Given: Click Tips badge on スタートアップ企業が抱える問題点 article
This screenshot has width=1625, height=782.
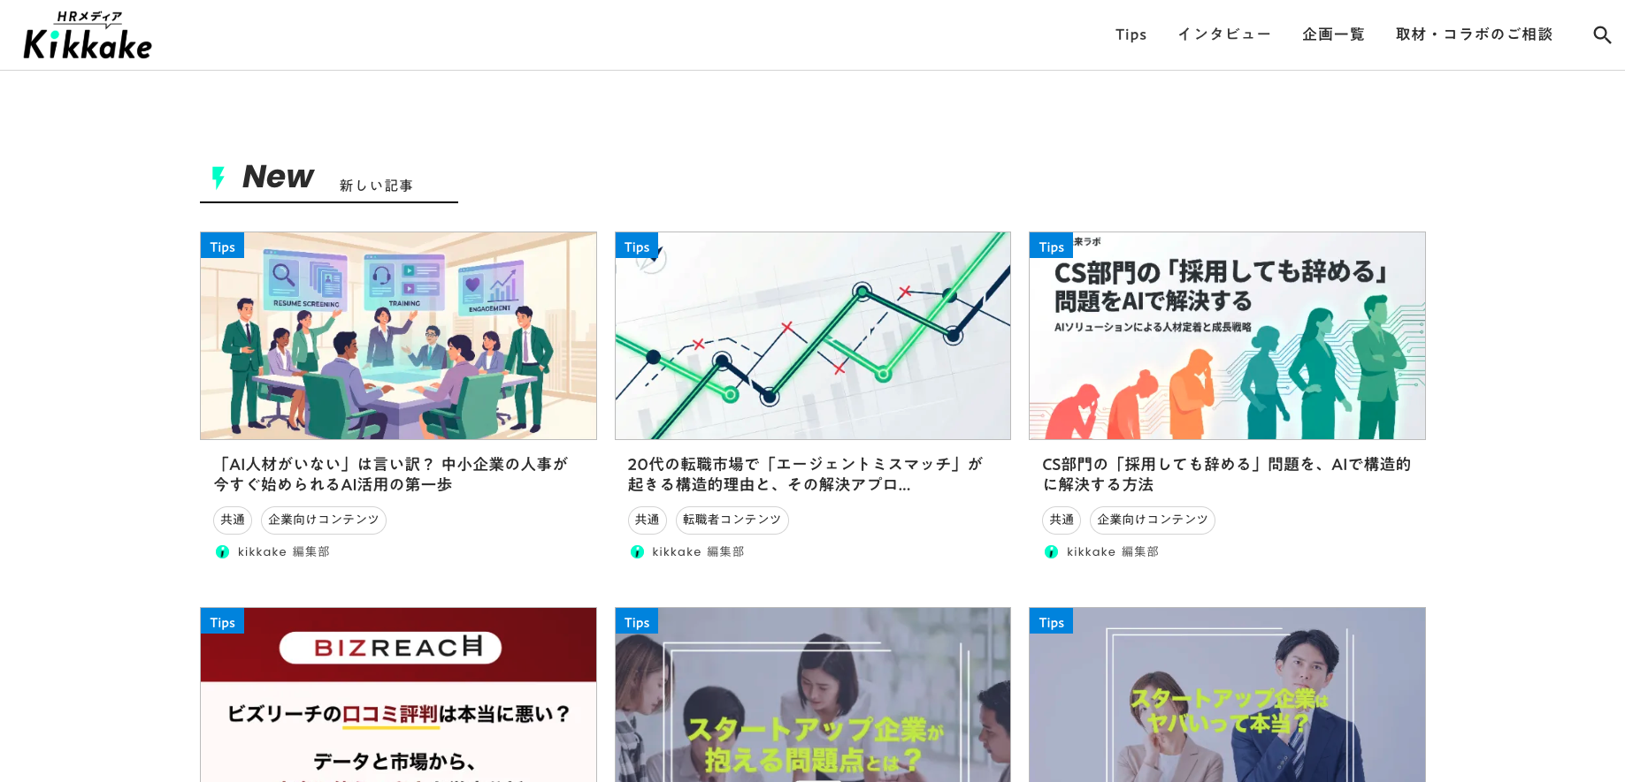Looking at the screenshot, I should 637,621.
